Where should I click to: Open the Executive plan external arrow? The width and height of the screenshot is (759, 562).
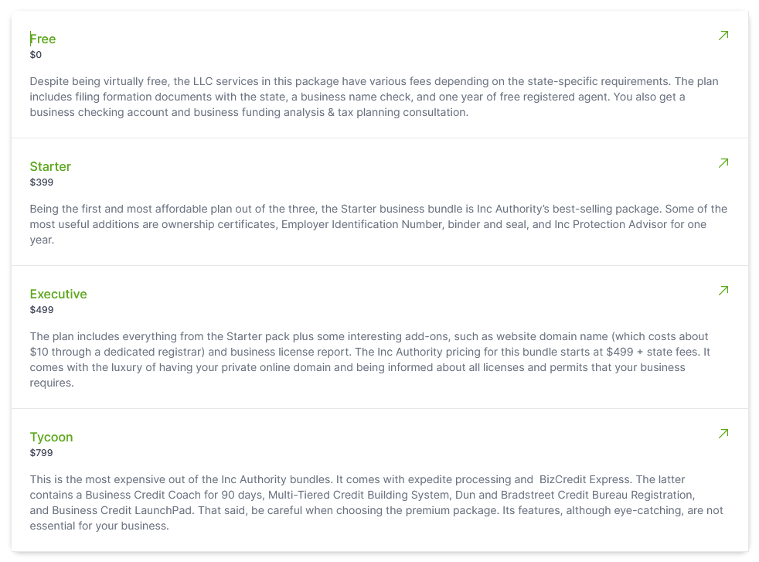[x=723, y=291]
